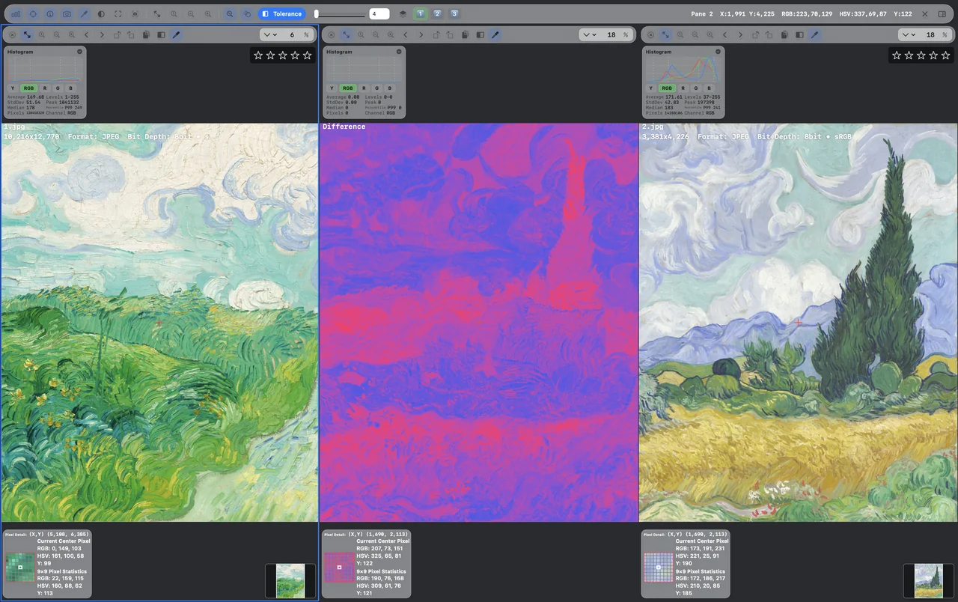Collapse the Difference Histogram panel
Screen dimensions: 958x602
399,52
